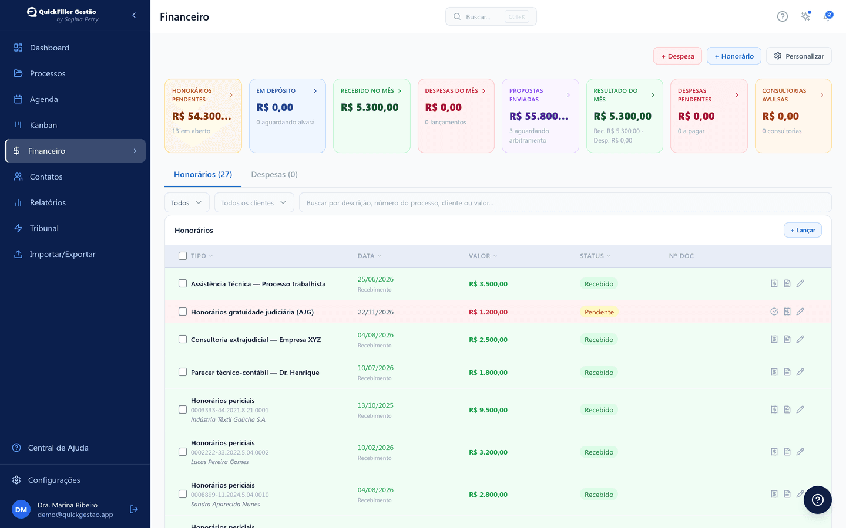
Task: Open the document icon on the R$ 9.500,00 row
Action: pos(787,409)
